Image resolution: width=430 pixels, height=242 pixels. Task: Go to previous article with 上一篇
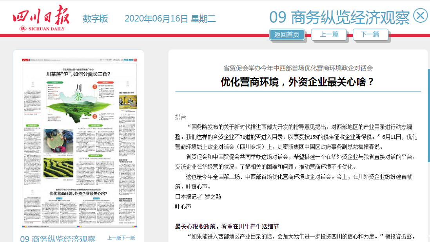coord(329,34)
